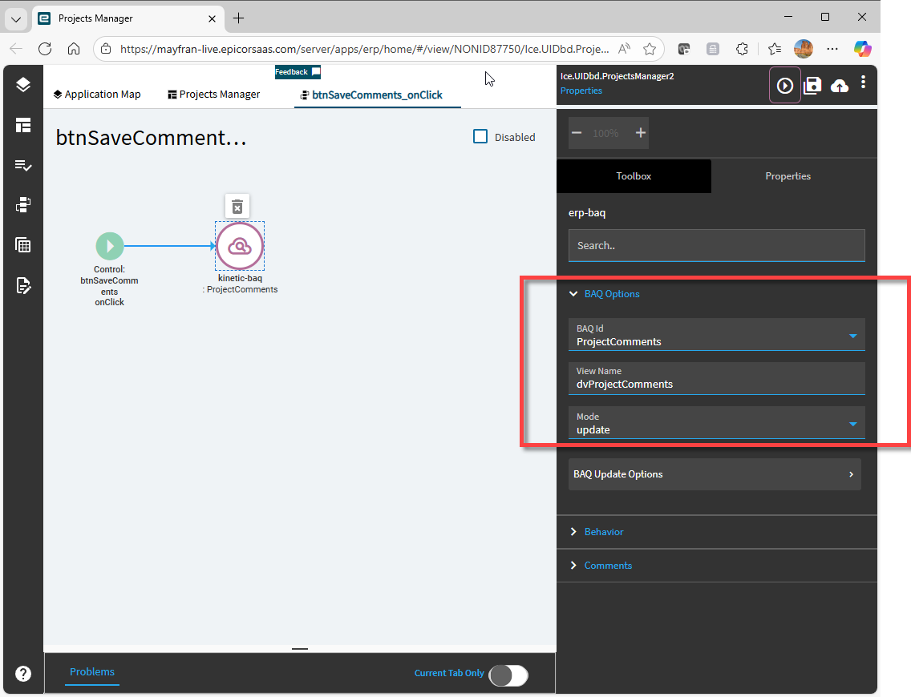Open the help question mark icon
This screenshot has height=697, width=911.
point(23,673)
